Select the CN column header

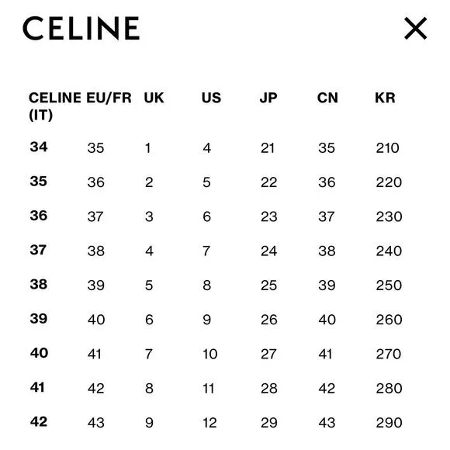[327, 98]
